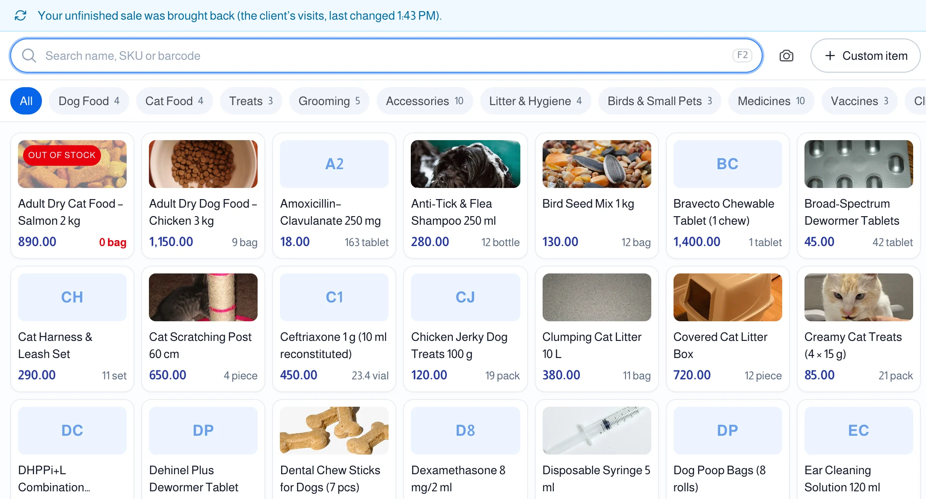Choose Anti-Tick & Flea Shampoo photo
This screenshot has height=499, width=926.
(x=466, y=164)
